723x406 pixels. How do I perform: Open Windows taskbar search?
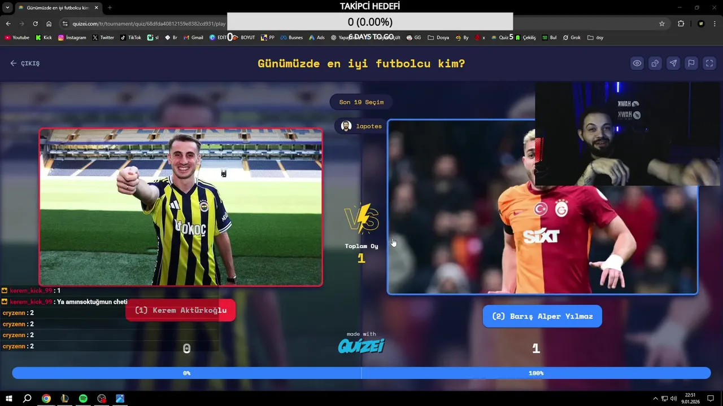27,399
